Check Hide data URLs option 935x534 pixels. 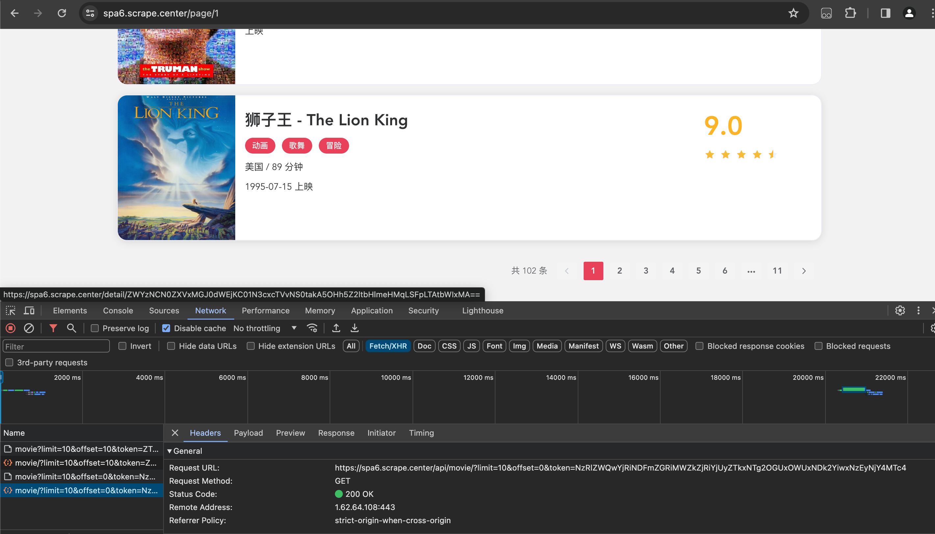tap(171, 346)
